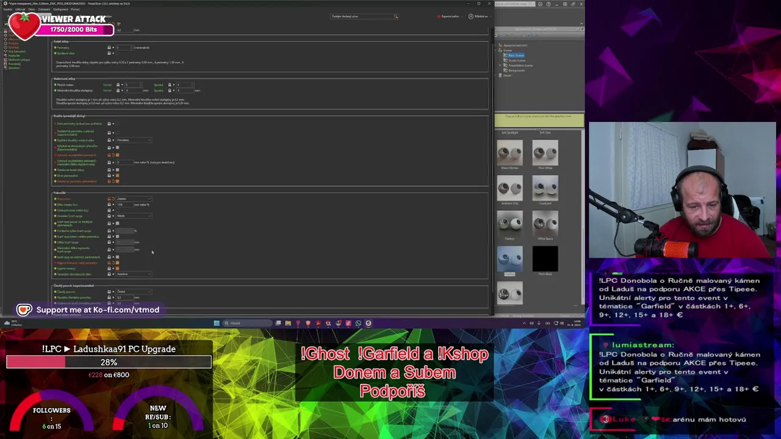
Task: Click the Šířka mezery švu input field
Action: click(x=124, y=205)
